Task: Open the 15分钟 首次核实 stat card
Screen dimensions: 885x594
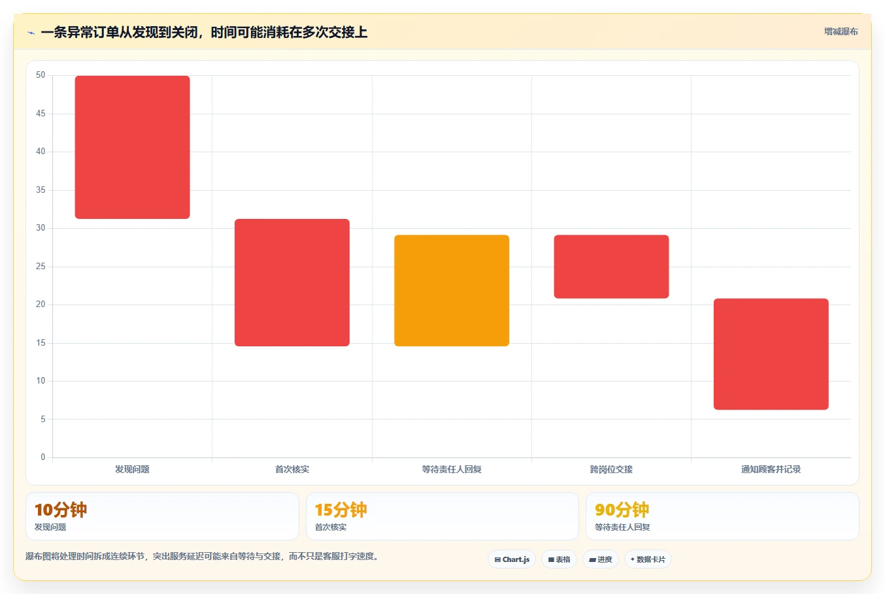Action: (x=442, y=516)
